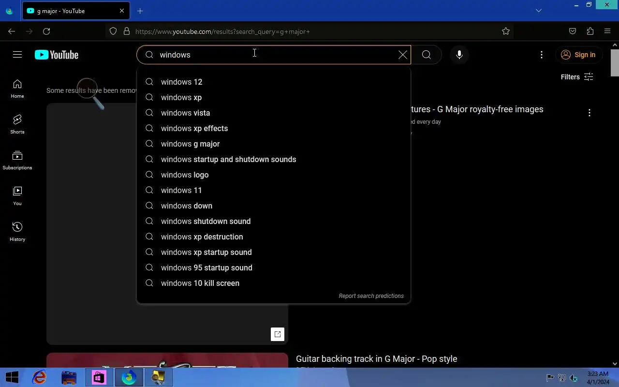Screen dimensions: 619x387
Task: Select suggestion 'windows xp startup sound'
Action: 274,252
